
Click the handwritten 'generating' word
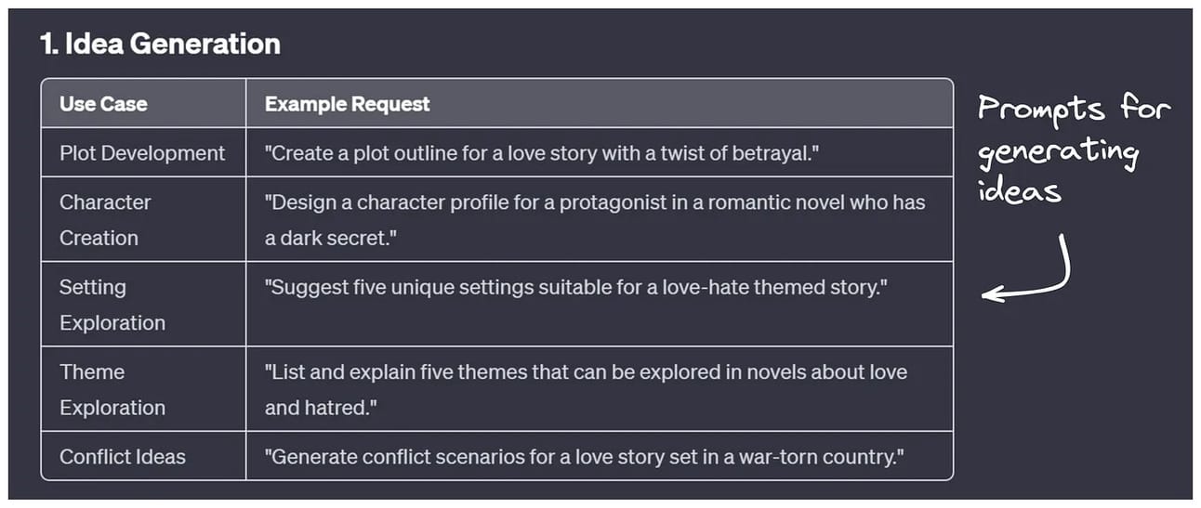tap(1058, 153)
